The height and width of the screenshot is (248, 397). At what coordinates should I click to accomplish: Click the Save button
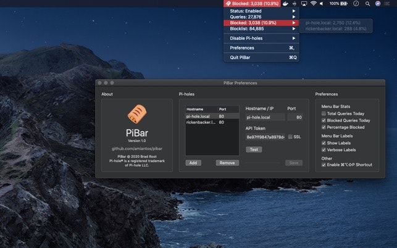click(x=294, y=163)
